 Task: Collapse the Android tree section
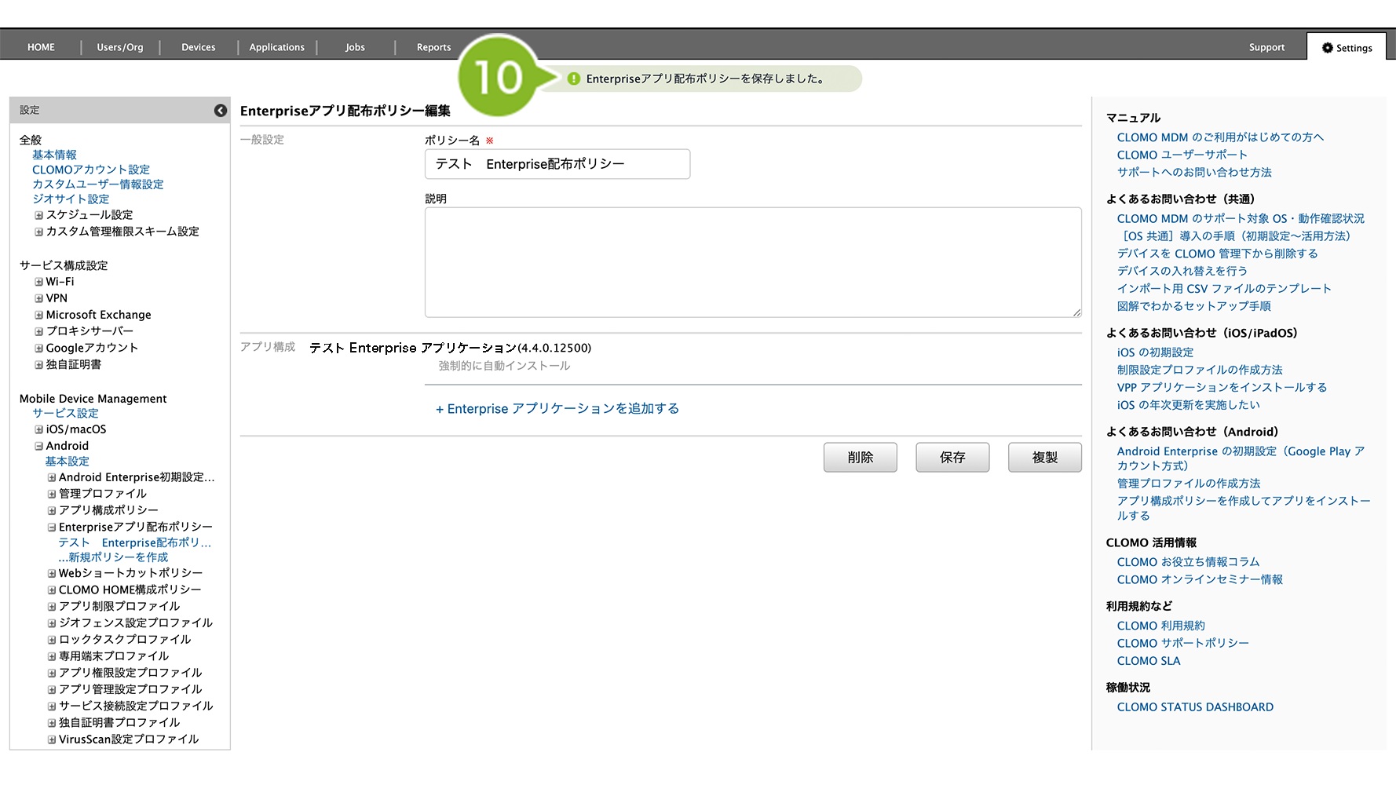(x=38, y=446)
